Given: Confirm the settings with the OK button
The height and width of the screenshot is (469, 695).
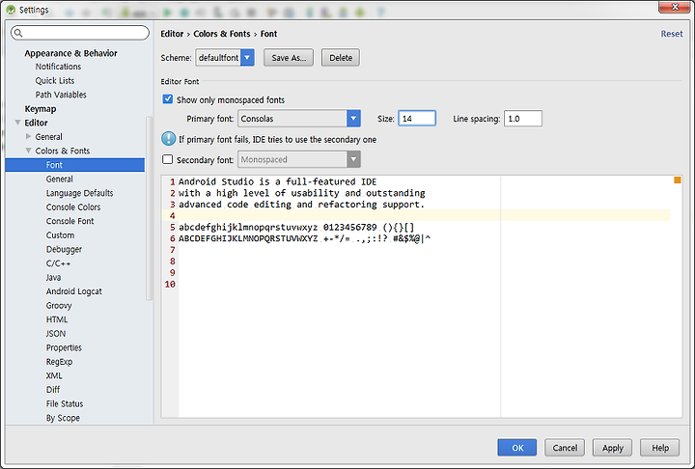Looking at the screenshot, I should pyautogui.click(x=516, y=447).
